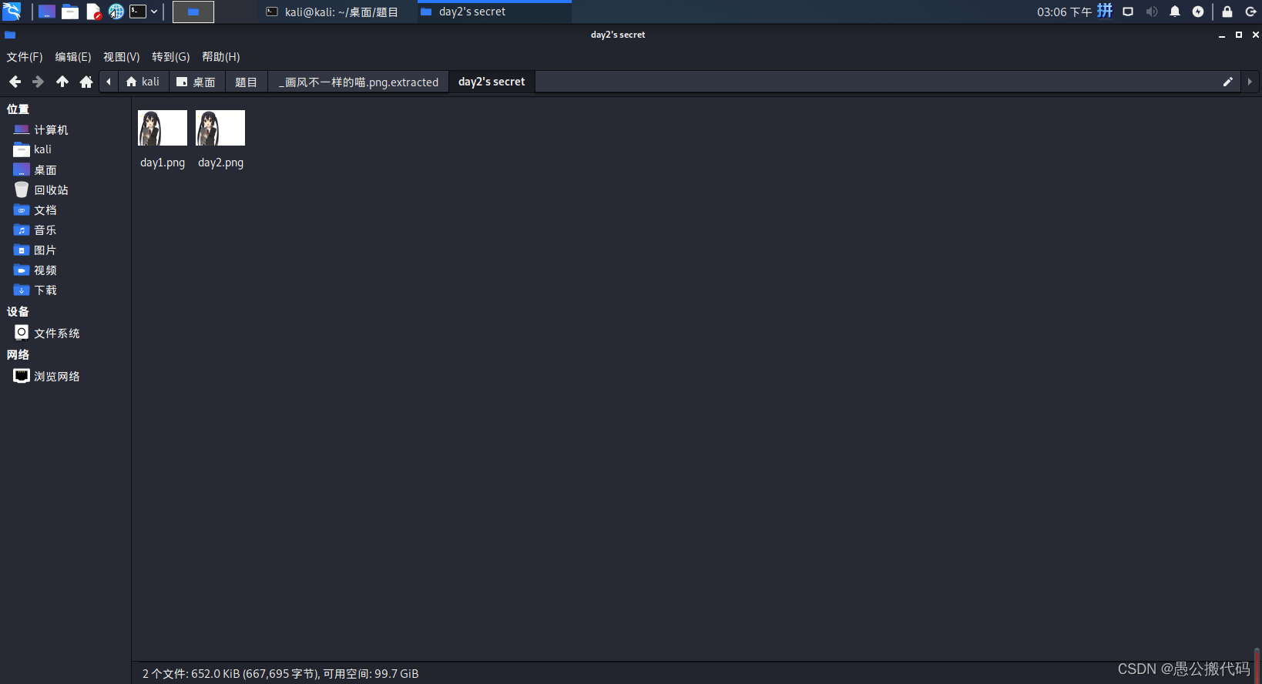
Task: Click the 03:06 clock in the panel
Action: [1064, 12]
